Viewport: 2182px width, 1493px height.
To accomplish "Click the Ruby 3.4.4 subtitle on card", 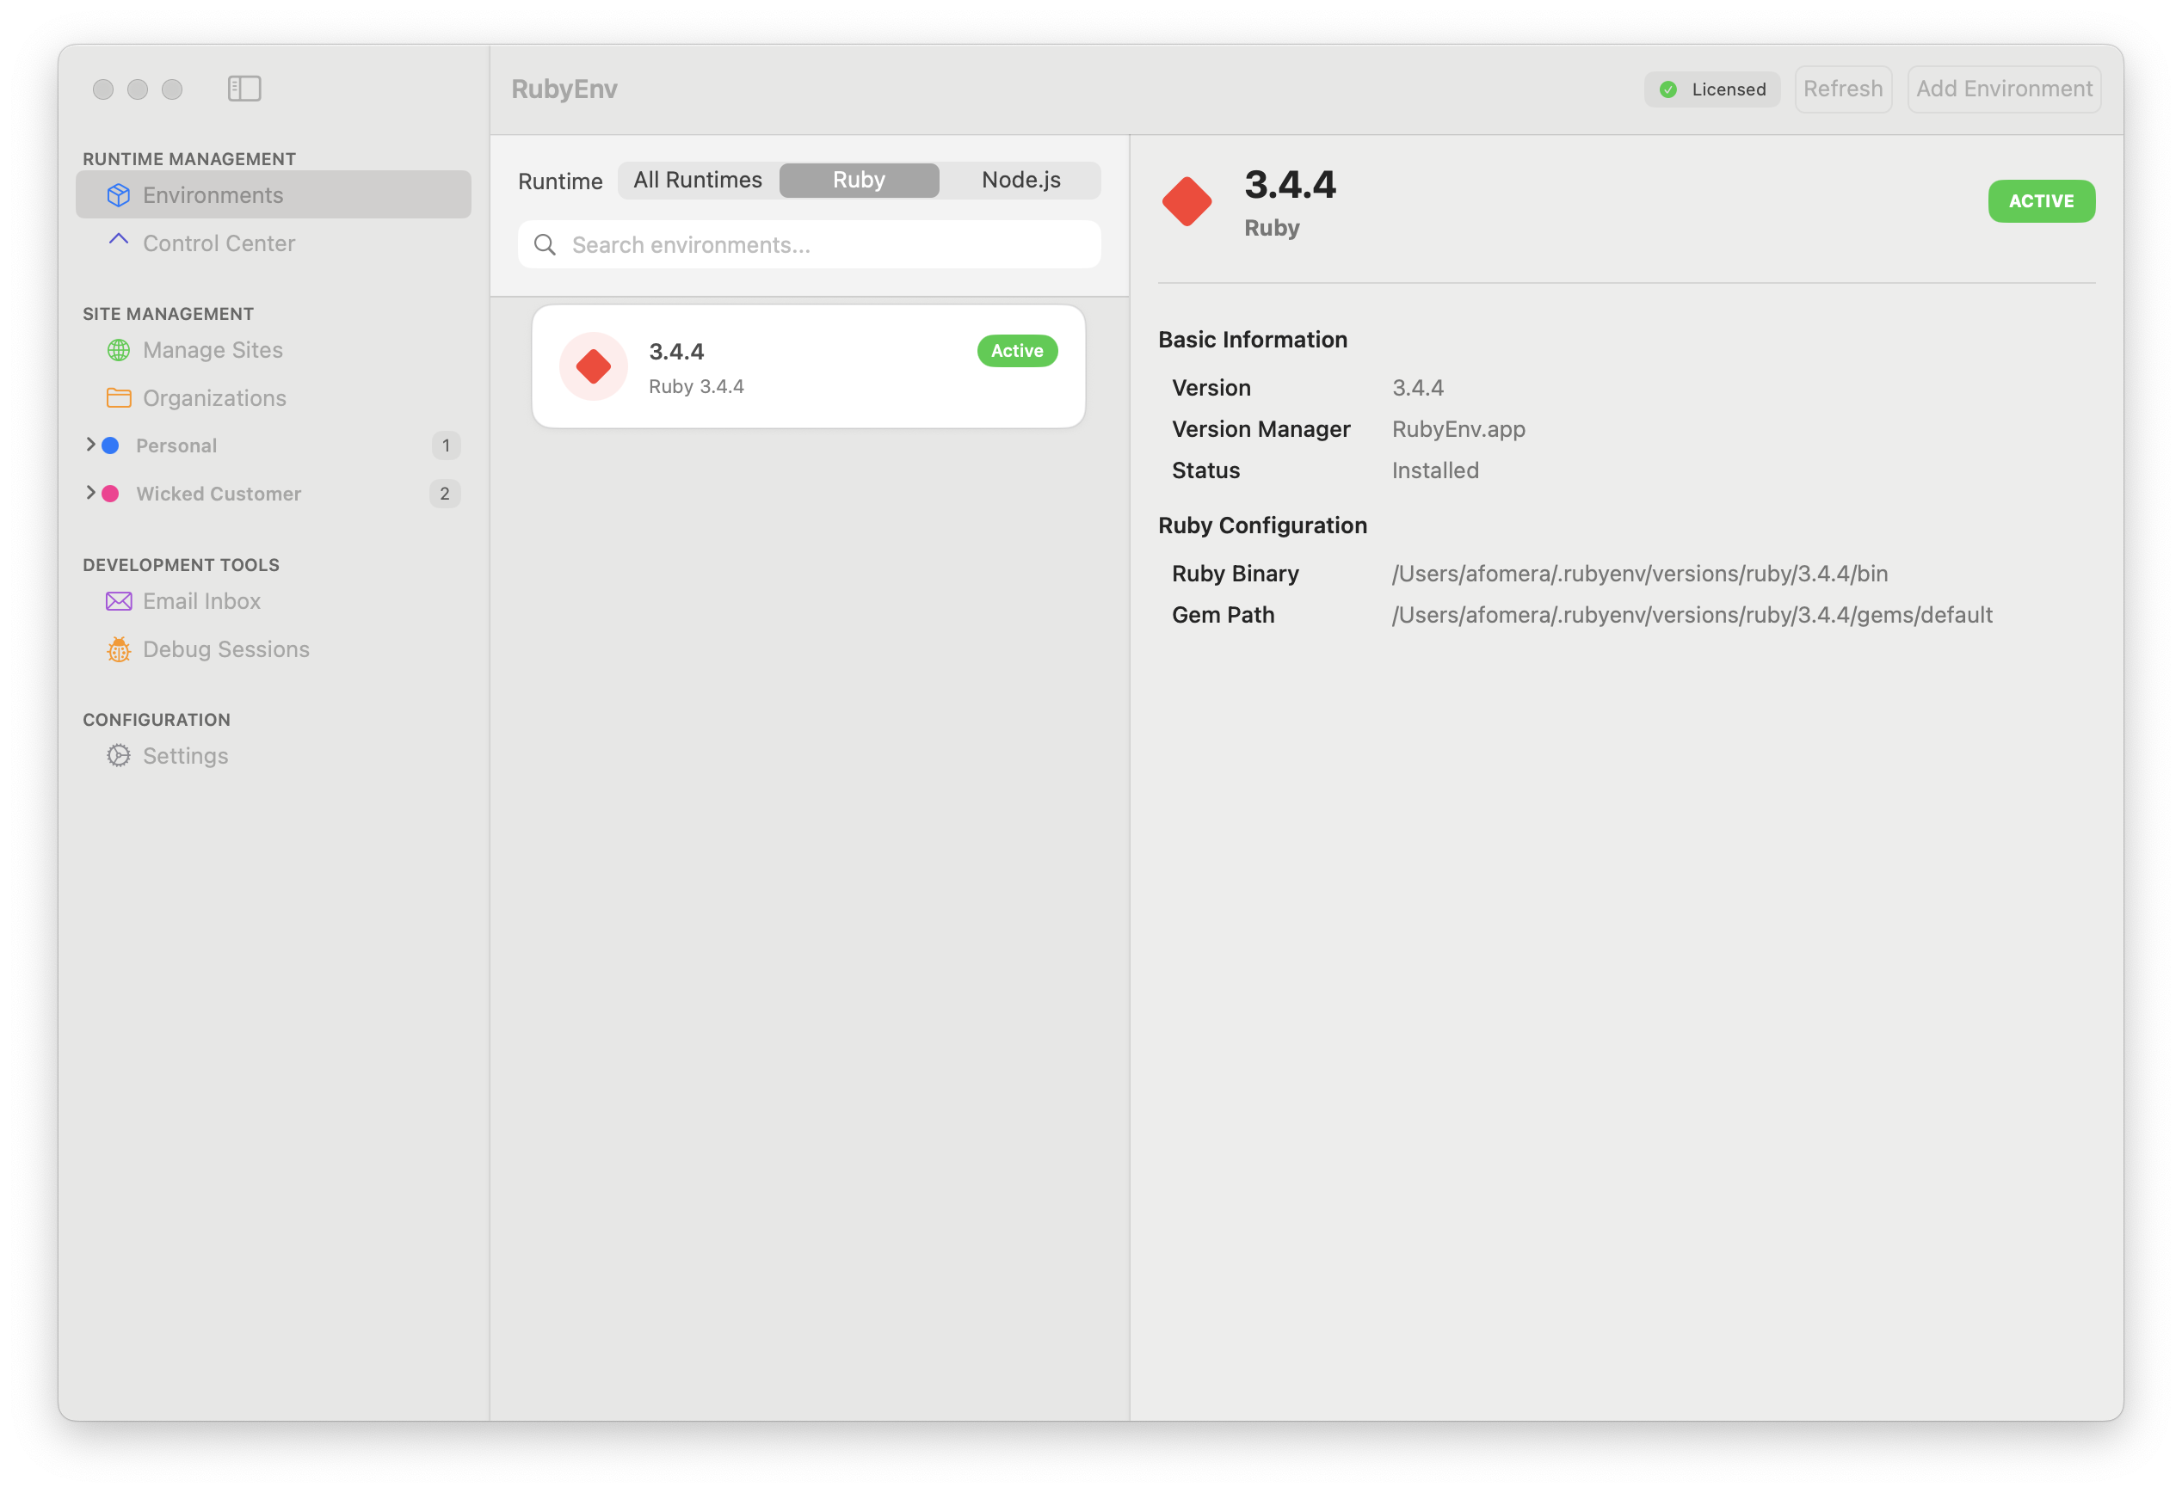I will coord(696,387).
